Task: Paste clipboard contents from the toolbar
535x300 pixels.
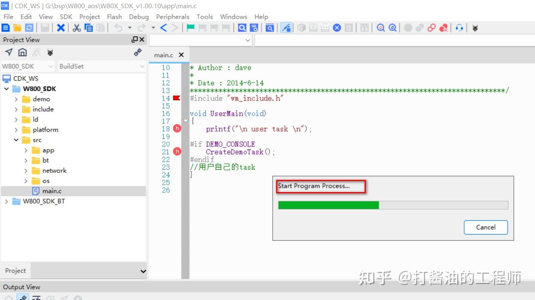Action: point(100,27)
